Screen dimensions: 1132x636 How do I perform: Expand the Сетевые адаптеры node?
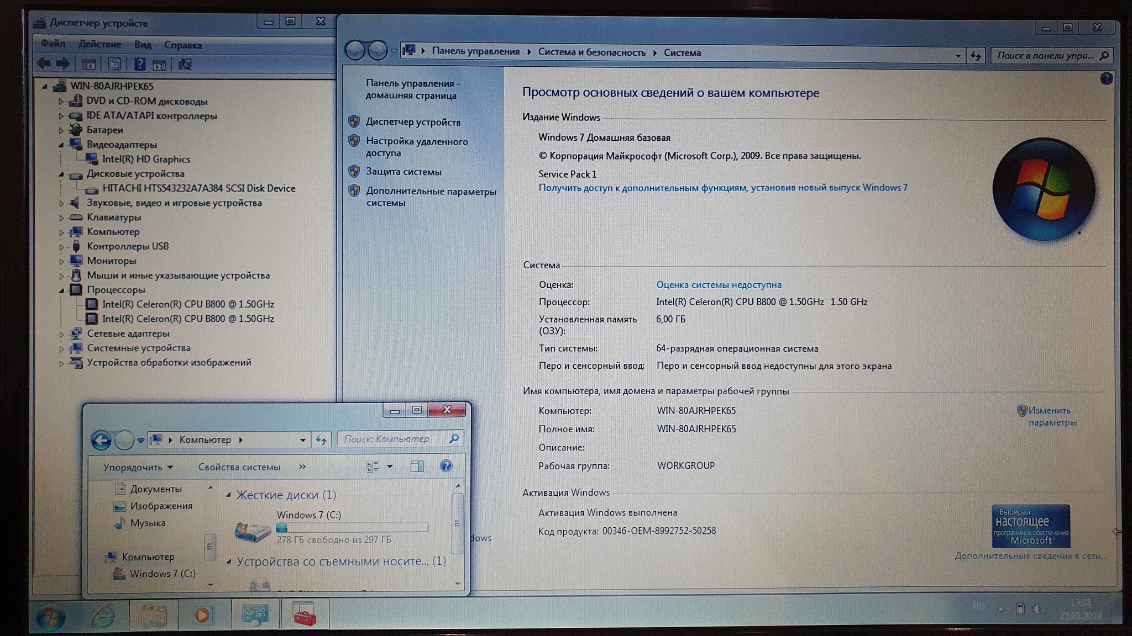[x=61, y=334]
